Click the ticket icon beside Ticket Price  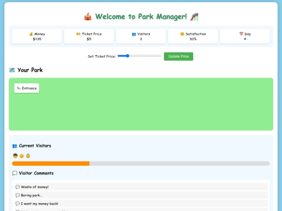click(78, 34)
